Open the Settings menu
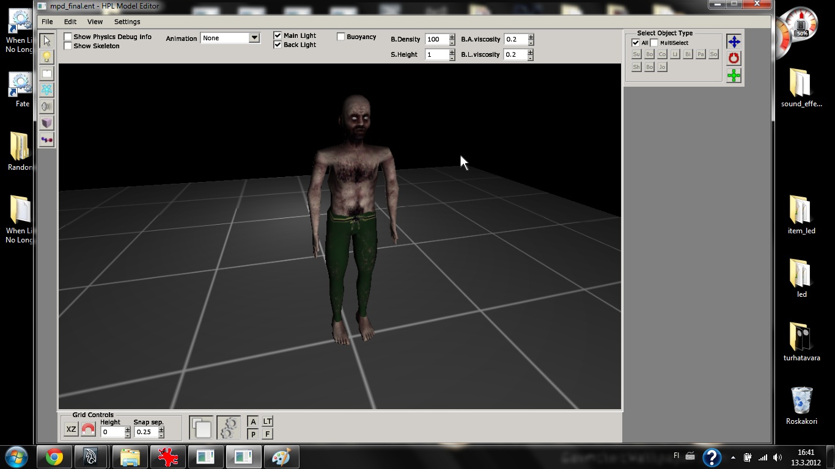 coord(127,21)
